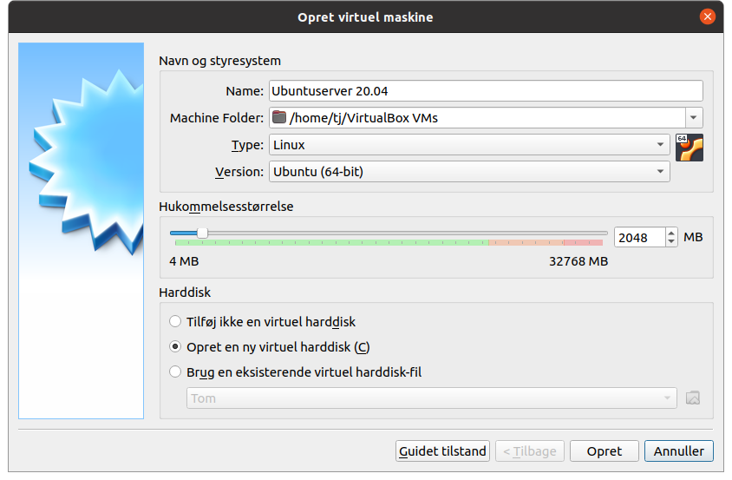The width and height of the screenshot is (732, 480).
Task: Click the Annuller button
Action: [x=679, y=451]
